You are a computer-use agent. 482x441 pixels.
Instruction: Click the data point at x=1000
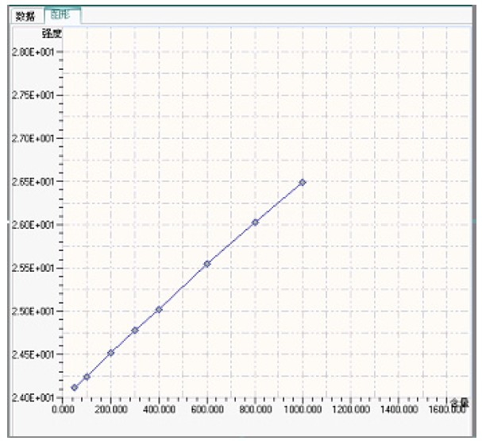click(x=303, y=183)
